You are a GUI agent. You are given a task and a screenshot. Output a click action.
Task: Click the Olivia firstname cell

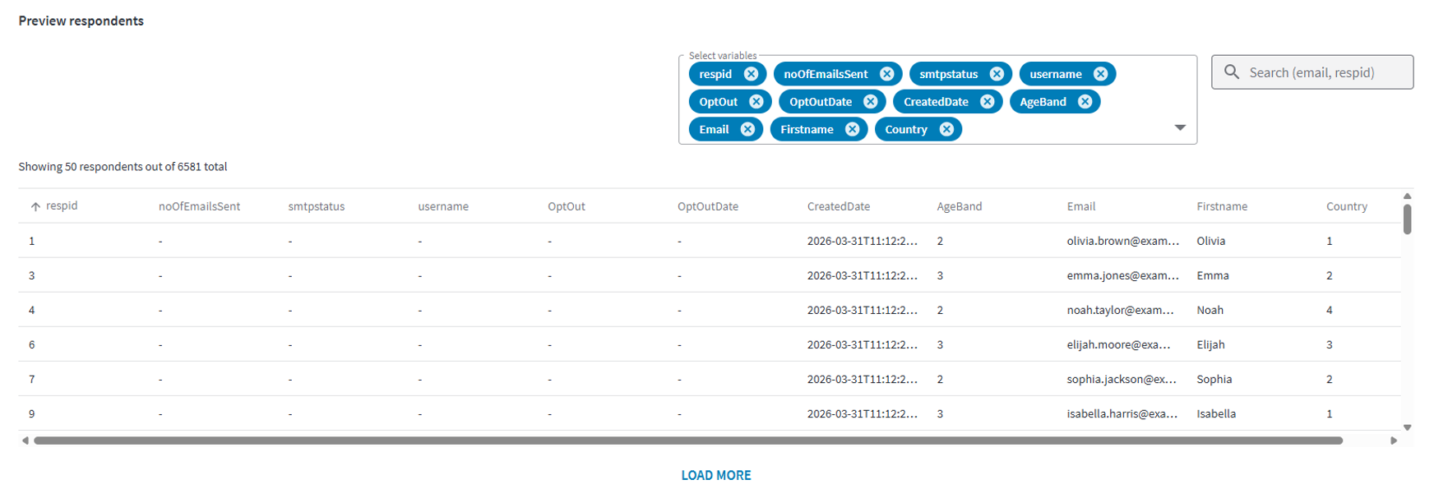coord(1211,241)
